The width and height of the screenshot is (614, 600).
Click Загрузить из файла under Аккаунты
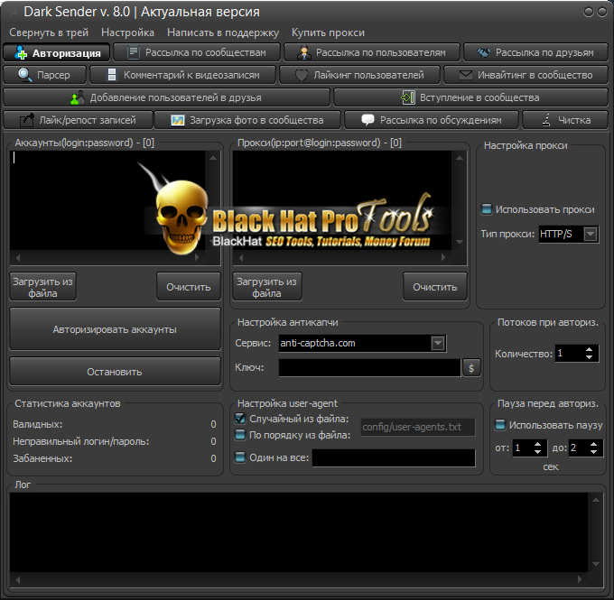(x=42, y=287)
